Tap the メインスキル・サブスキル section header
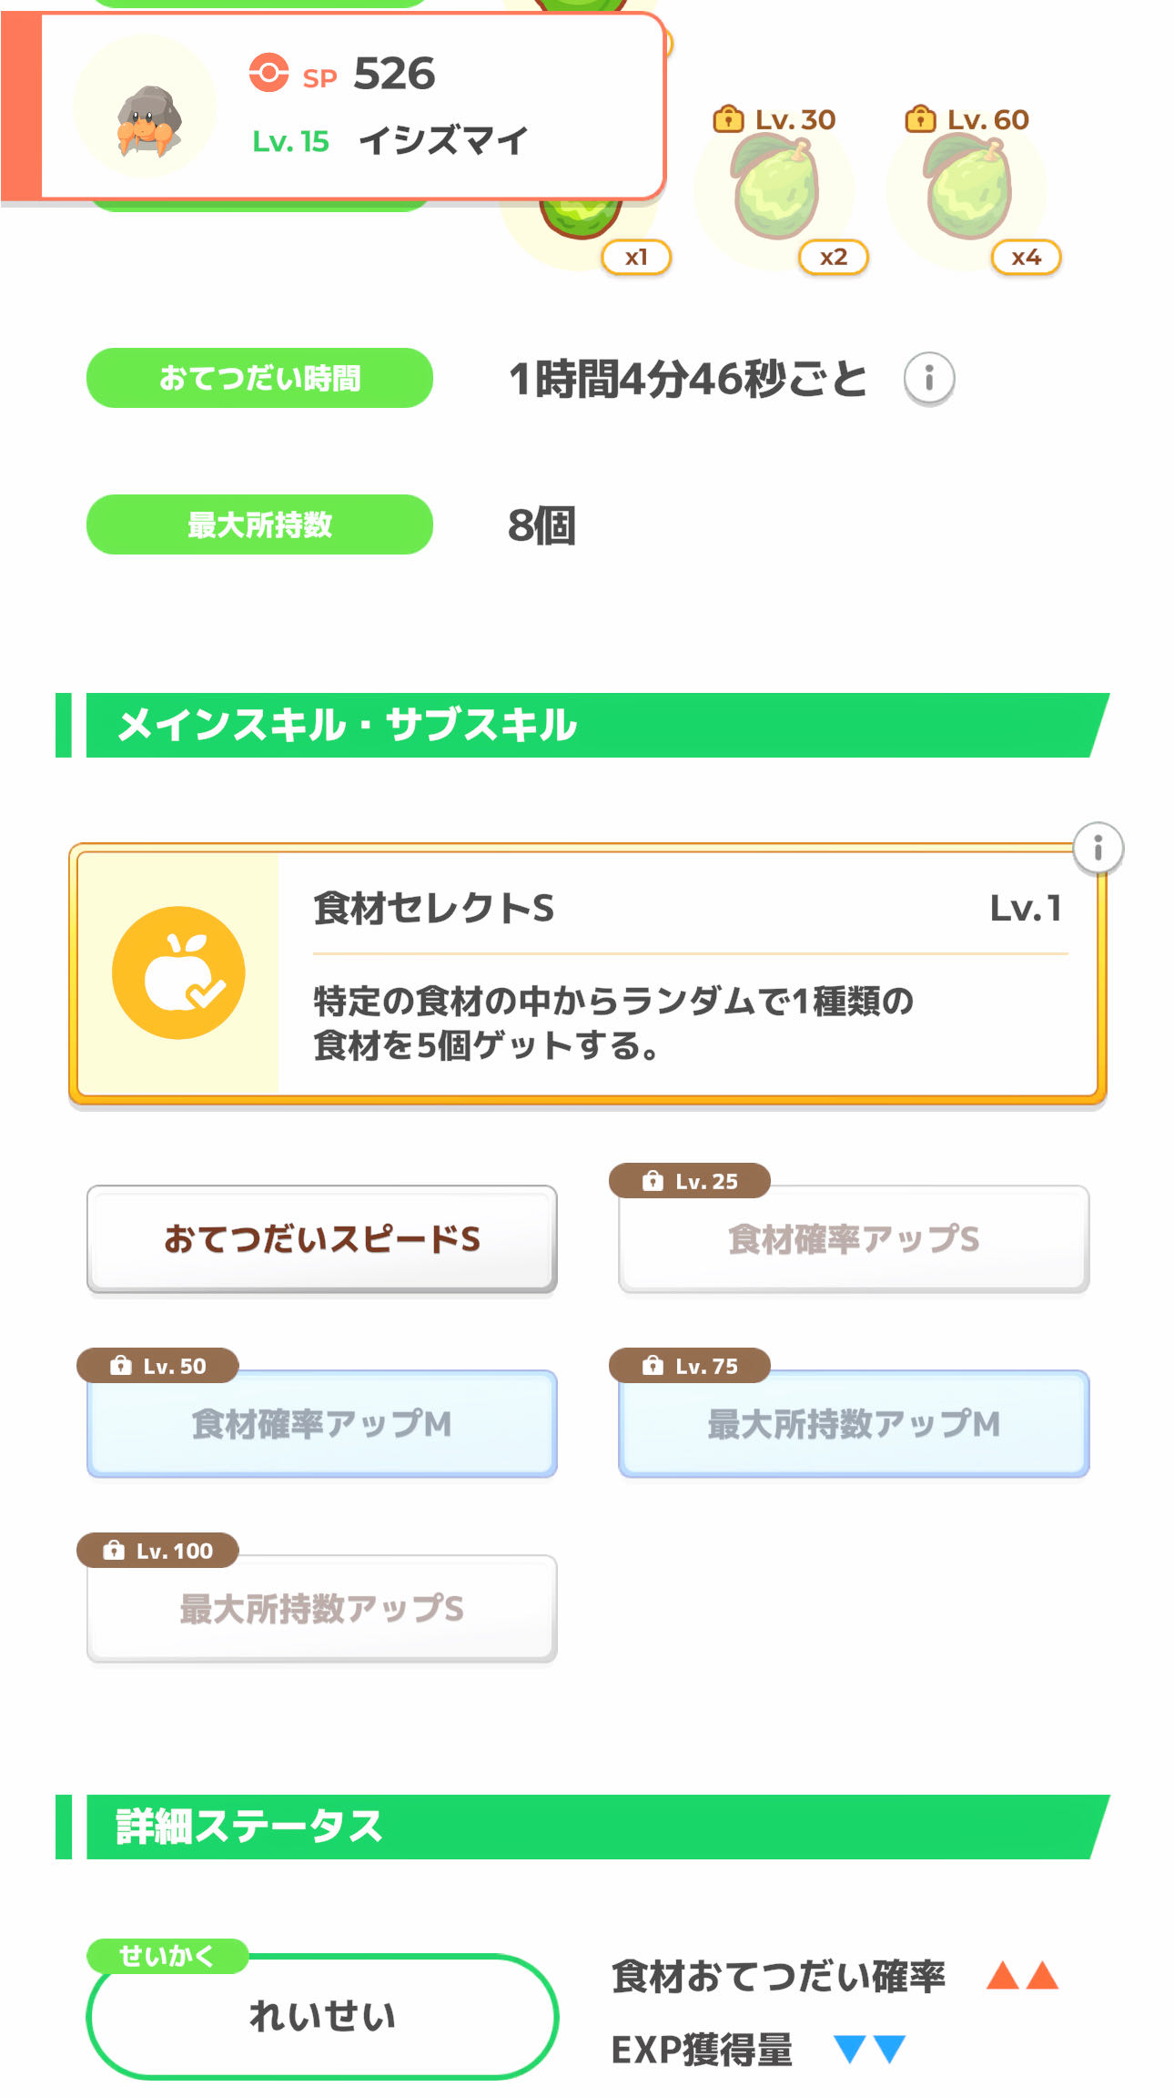Image resolution: width=1174 pixels, height=2097 pixels. (582, 725)
